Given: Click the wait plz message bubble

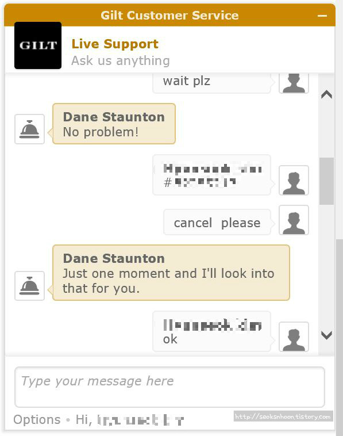Looking at the screenshot, I should coord(211,83).
